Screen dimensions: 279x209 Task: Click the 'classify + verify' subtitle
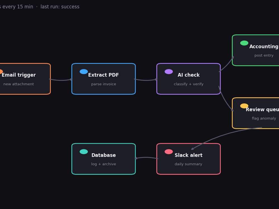(x=189, y=84)
